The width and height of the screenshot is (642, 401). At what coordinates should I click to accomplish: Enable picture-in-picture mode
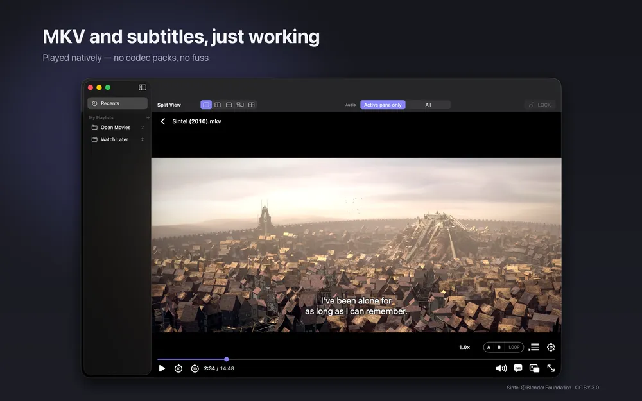point(534,368)
